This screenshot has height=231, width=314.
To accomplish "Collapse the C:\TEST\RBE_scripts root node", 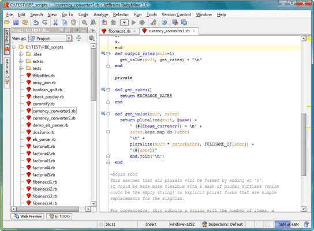I will click(14, 47).
